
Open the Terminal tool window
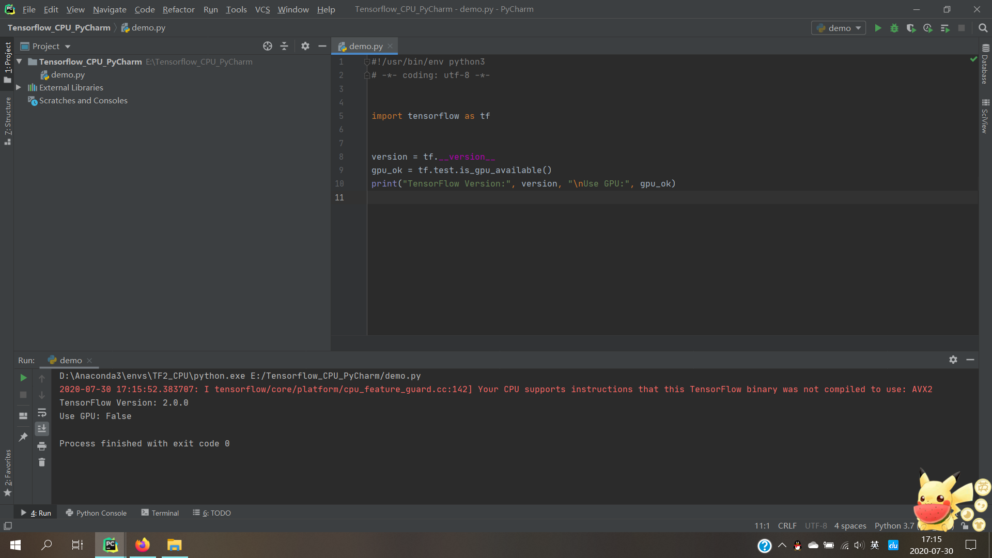tap(160, 513)
